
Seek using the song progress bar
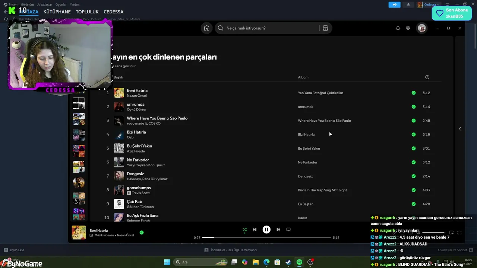(266, 237)
